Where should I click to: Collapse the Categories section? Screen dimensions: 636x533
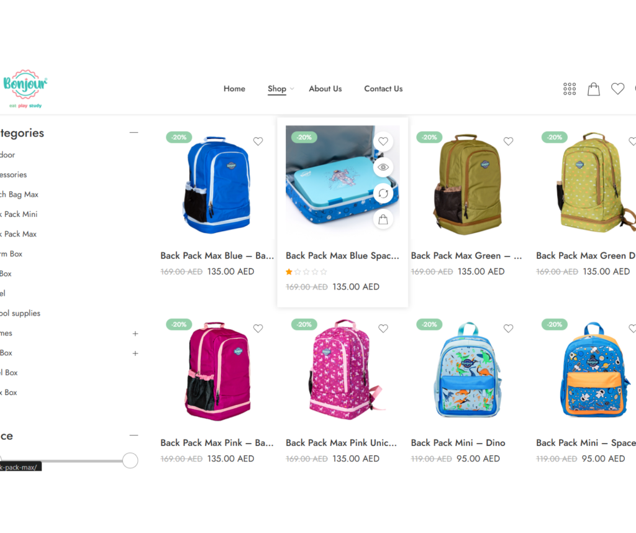(134, 133)
